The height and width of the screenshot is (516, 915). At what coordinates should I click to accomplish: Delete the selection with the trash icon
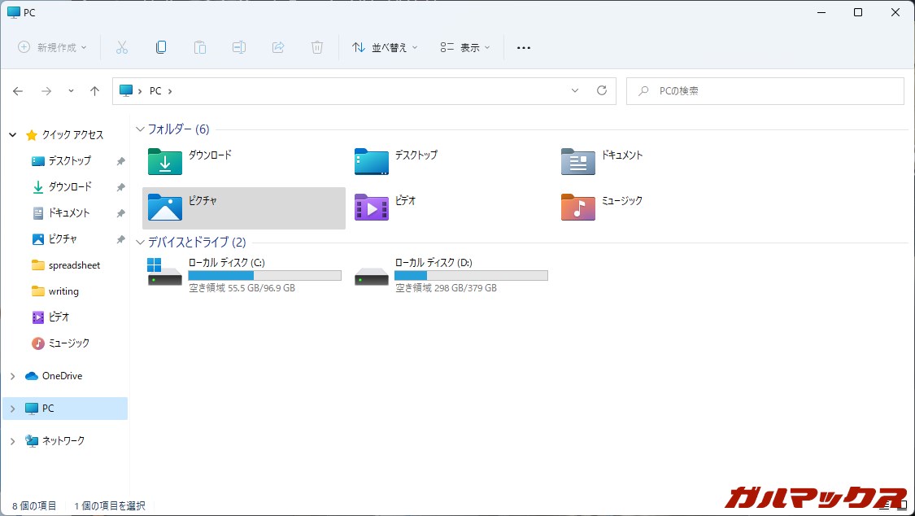(317, 47)
